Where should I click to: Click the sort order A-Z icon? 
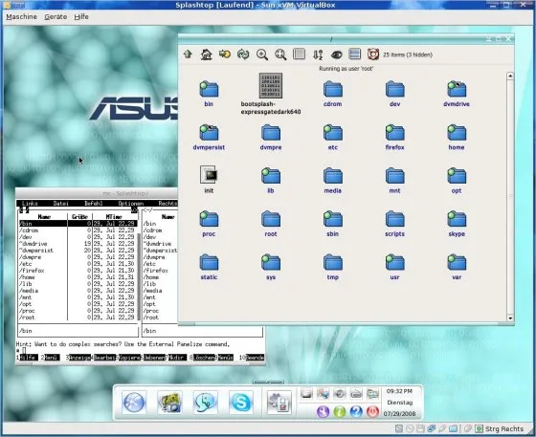[318, 55]
